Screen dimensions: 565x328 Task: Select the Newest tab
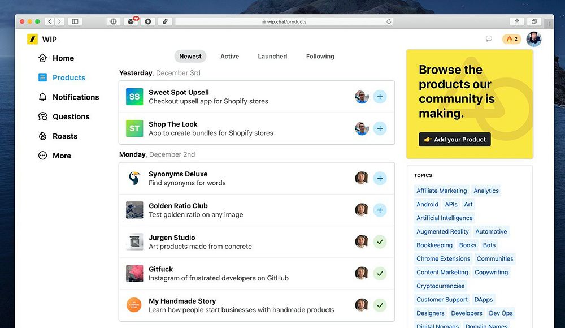click(x=190, y=57)
